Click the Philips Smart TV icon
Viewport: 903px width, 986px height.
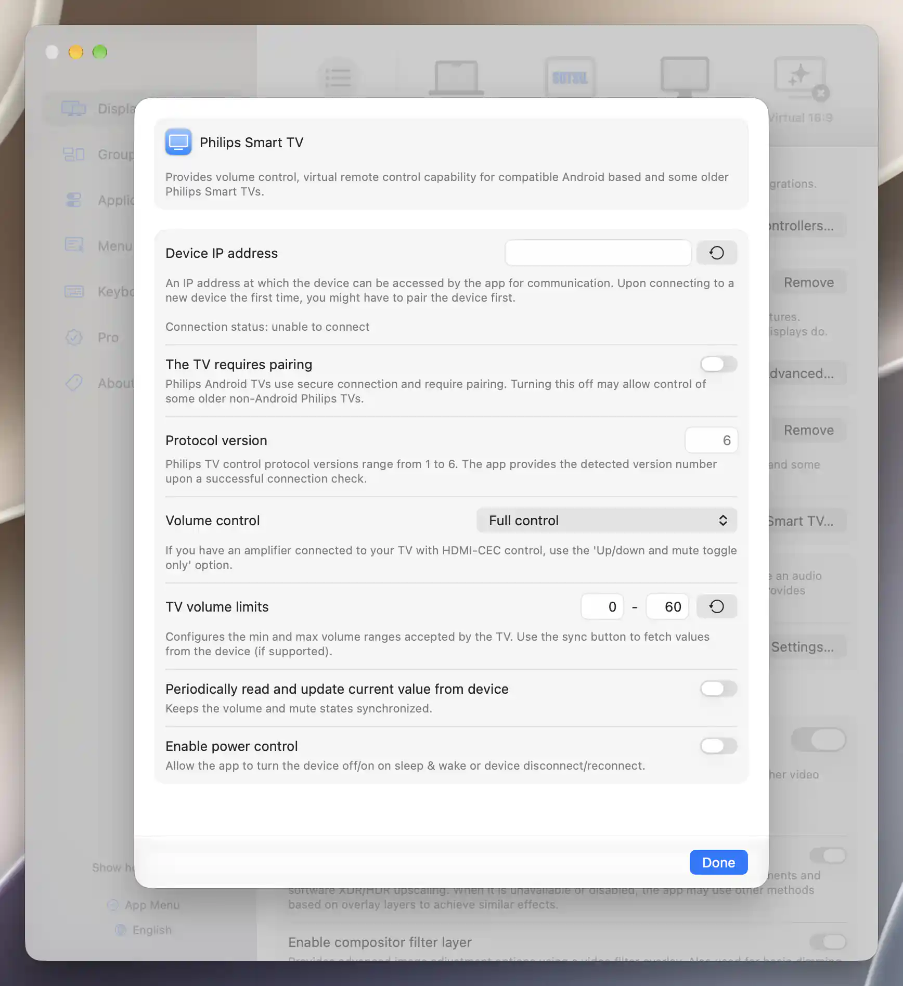pyautogui.click(x=178, y=142)
